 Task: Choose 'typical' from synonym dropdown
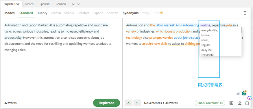click(206, 35)
